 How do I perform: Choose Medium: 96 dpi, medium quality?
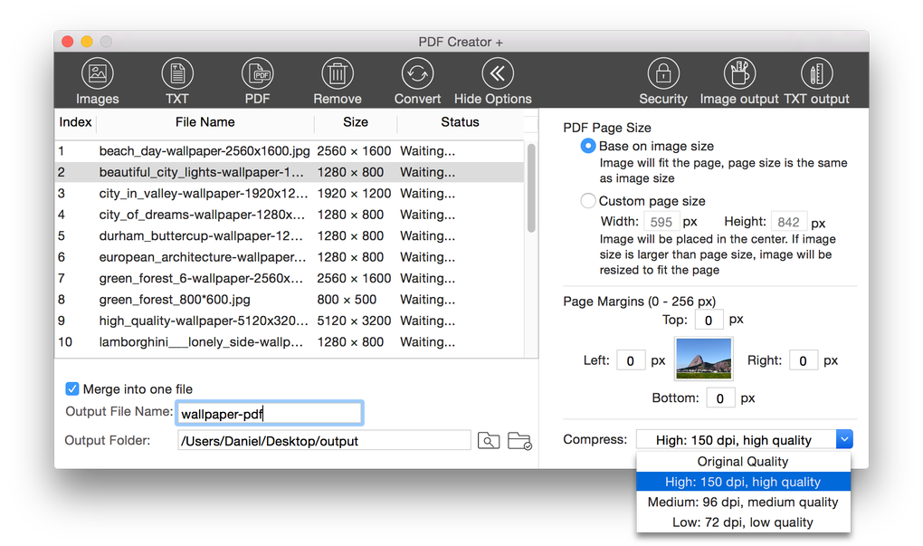click(743, 502)
